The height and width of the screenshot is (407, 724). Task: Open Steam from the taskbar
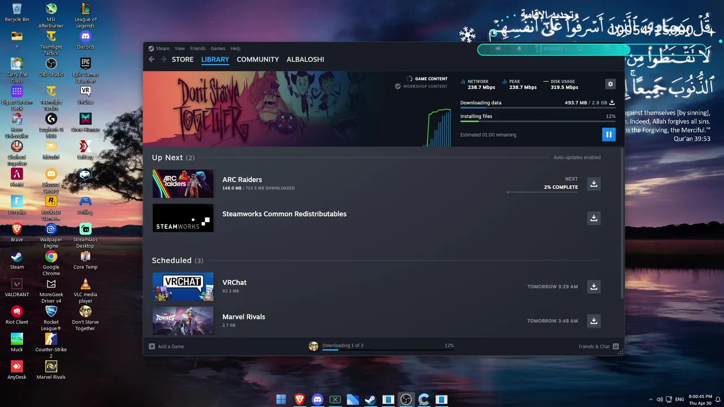(x=370, y=400)
